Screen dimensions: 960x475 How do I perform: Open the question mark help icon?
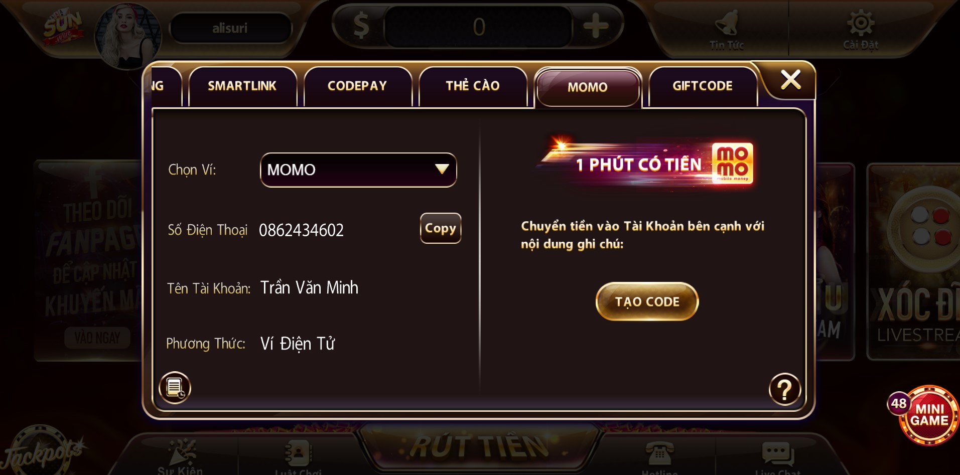click(784, 389)
